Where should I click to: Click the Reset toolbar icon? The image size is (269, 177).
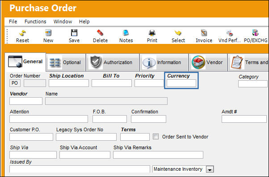coord(22,33)
